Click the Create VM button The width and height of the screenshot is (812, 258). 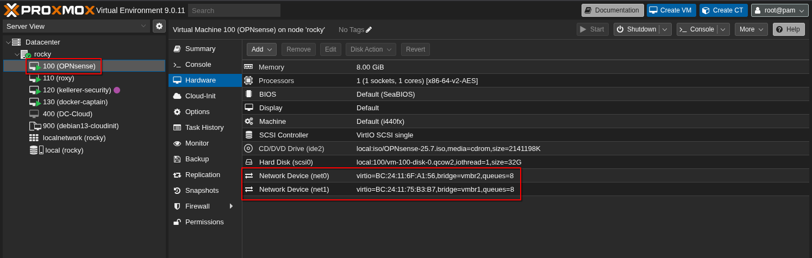point(671,10)
